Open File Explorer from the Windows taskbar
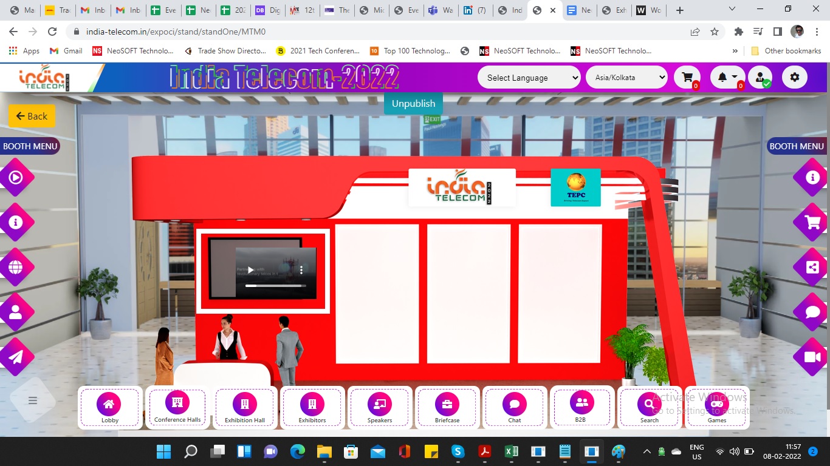830x466 pixels. [324, 451]
